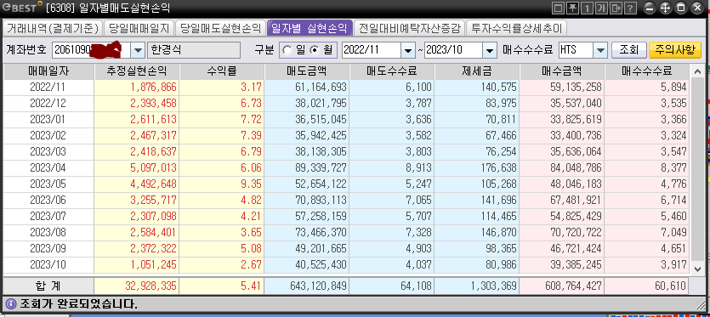Open the 투자수익률상세추이 tab
Screen dimensions: 710x317
pos(516,29)
